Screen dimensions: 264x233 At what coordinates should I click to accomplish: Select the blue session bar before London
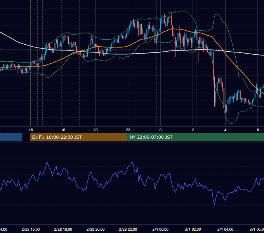[x=11, y=137]
